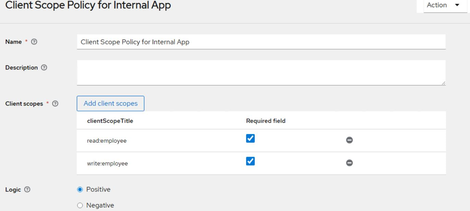Click the Description textarea resize handle
This screenshot has width=470, height=211.
pos(443,83)
